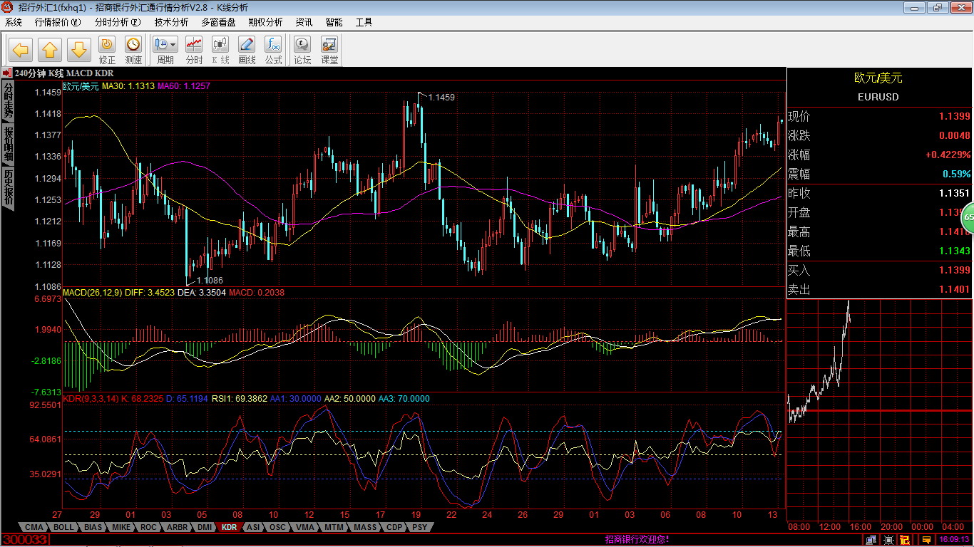
Task: Toggle the red panel pin icon beside 240分钟
Action: tap(6, 73)
